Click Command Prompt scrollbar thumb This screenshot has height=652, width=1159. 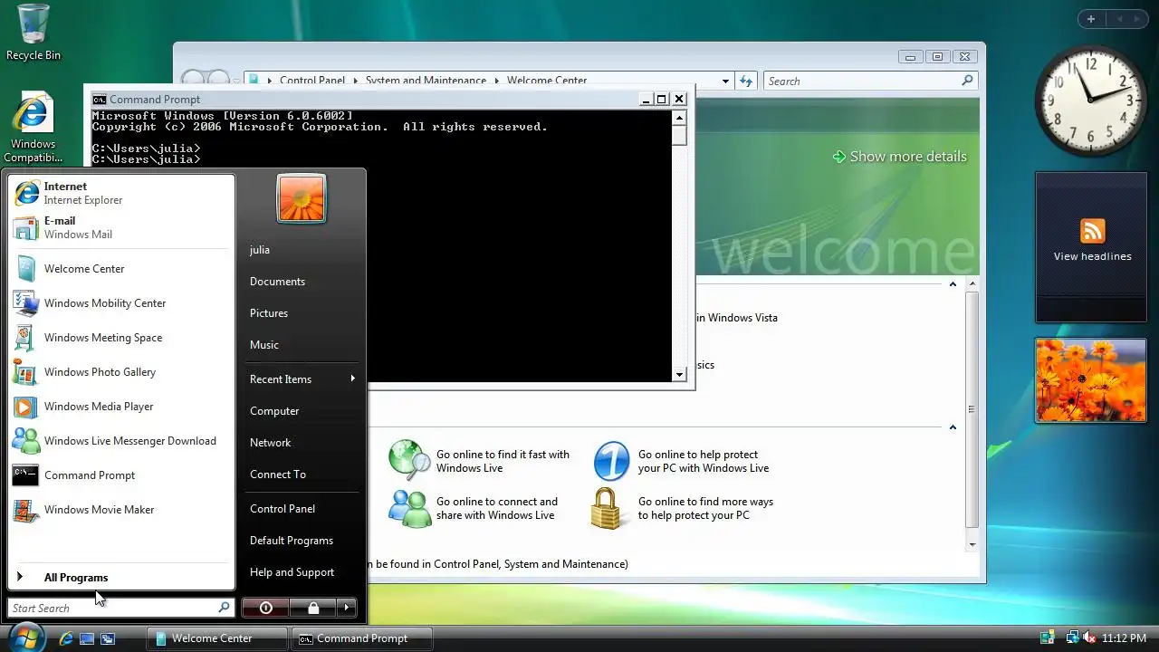coord(679,136)
